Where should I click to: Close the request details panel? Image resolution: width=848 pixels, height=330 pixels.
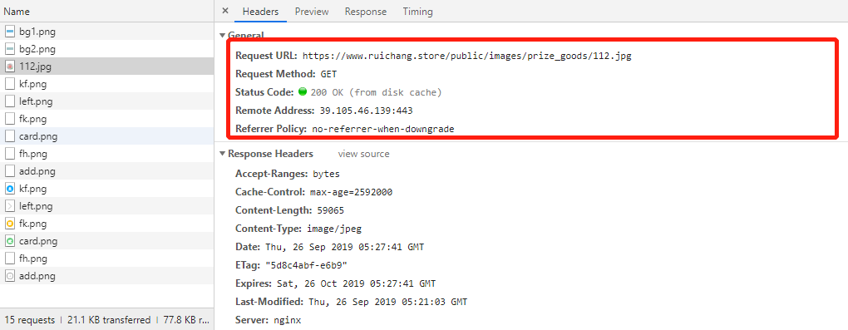coord(225,11)
